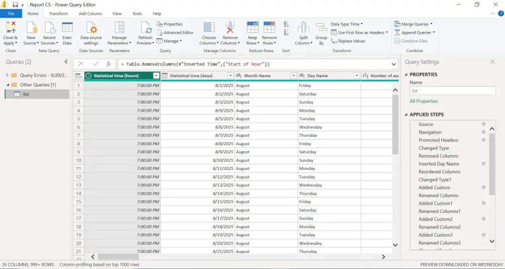This screenshot has height=269, width=505.
Task: Switch to the Transform tab
Action: pyautogui.click(x=58, y=14)
